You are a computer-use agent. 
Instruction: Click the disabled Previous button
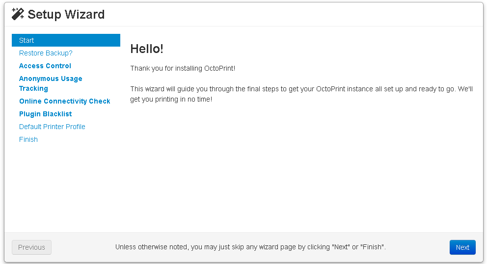coord(32,247)
